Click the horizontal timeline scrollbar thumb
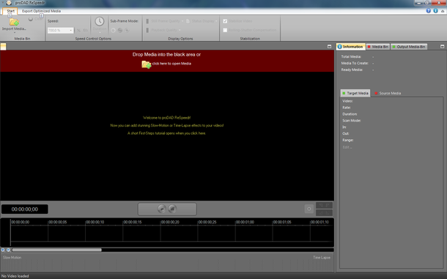447x279 pixels. pyautogui.click(x=56, y=250)
